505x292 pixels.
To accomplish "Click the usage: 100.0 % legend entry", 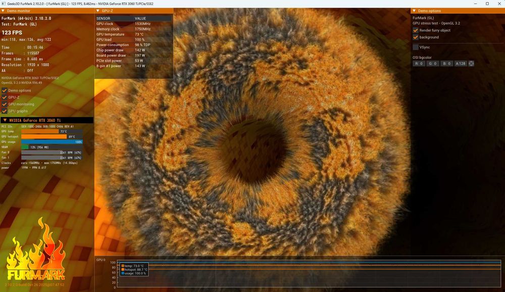I will point(134,273).
